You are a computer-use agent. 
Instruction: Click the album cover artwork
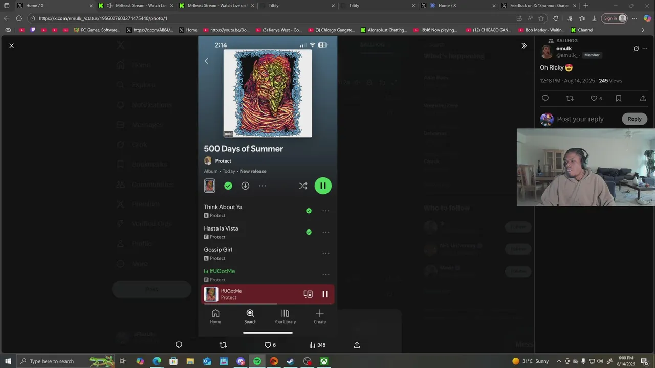point(268,94)
